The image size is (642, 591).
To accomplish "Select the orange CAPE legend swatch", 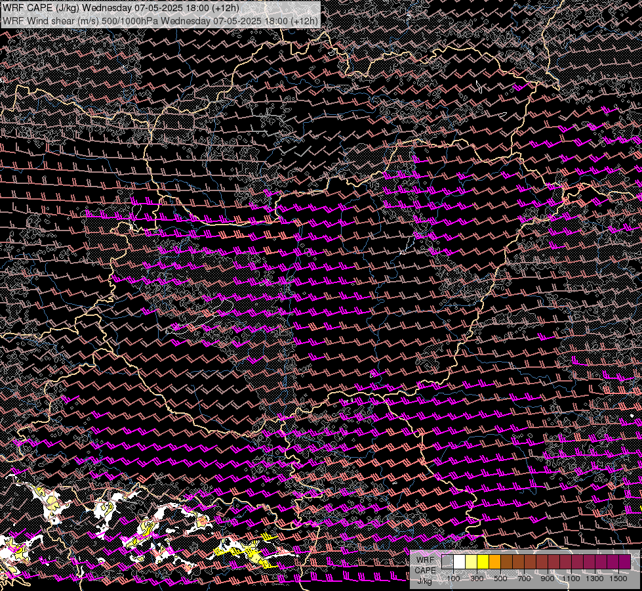I will tap(494, 561).
